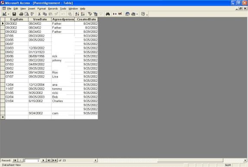The width and height of the screenshot is (248, 167).
Task: Click the Copy icon
Action: click(45, 14)
